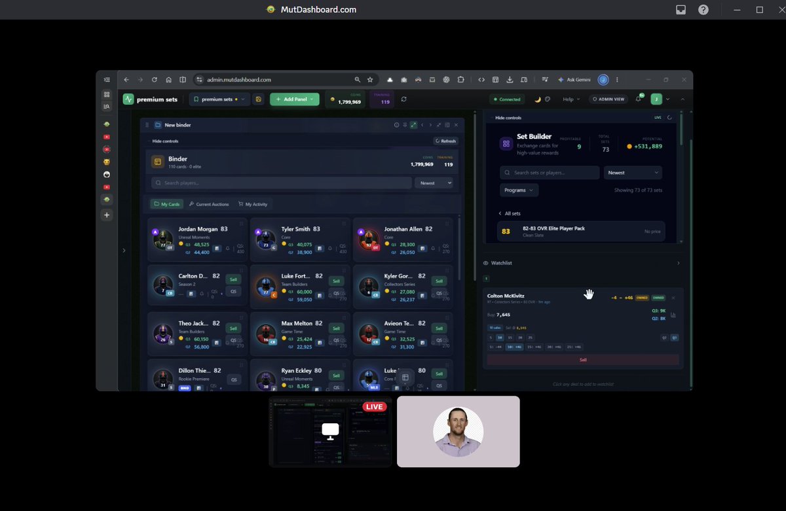Screen dimensions: 786x511
Task: Click the sync icon next to Training
Action: (404, 99)
